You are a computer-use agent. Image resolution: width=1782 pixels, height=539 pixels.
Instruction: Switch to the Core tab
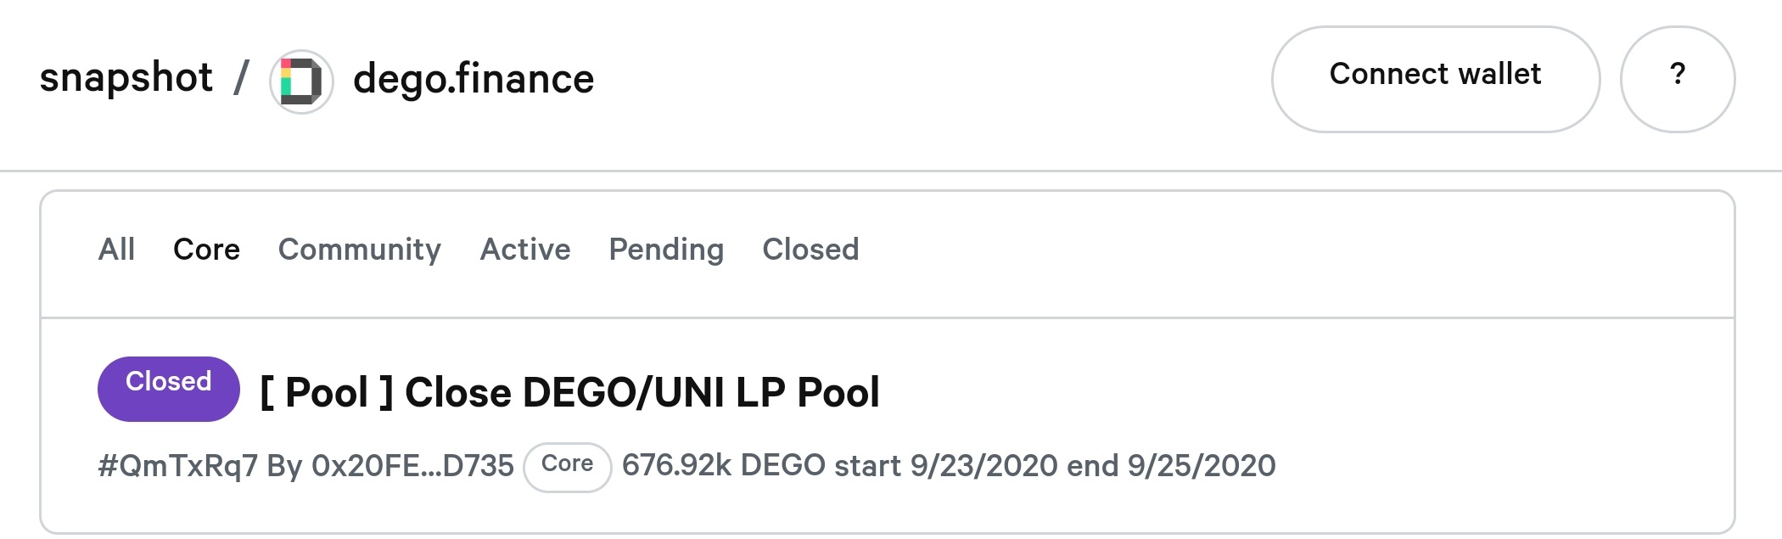coord(206,250)
